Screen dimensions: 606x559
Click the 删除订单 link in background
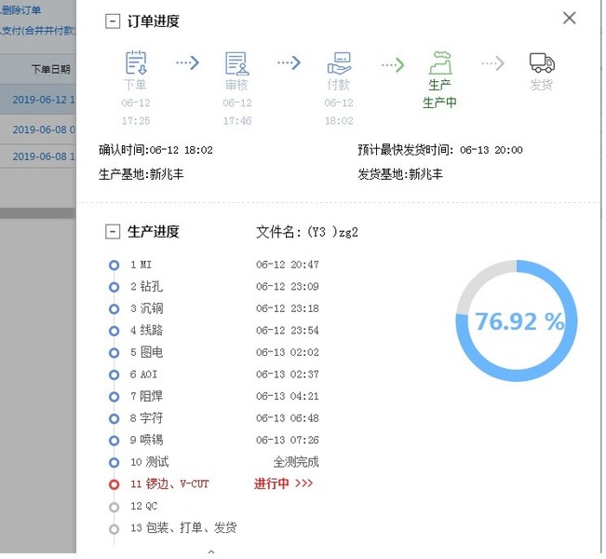coord(21,11)
